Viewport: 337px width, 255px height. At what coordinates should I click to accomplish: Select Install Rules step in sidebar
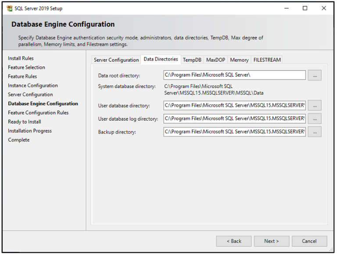point(21,58)
